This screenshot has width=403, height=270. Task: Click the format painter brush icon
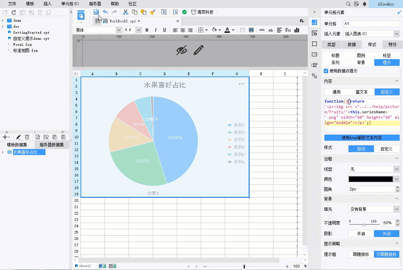tap(153, 12)
